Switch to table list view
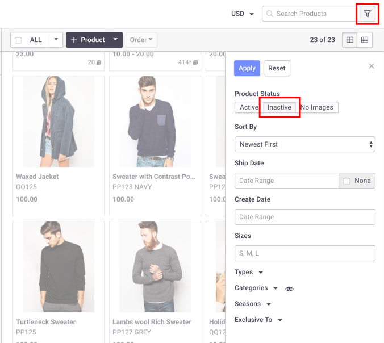 click(365, 40)
